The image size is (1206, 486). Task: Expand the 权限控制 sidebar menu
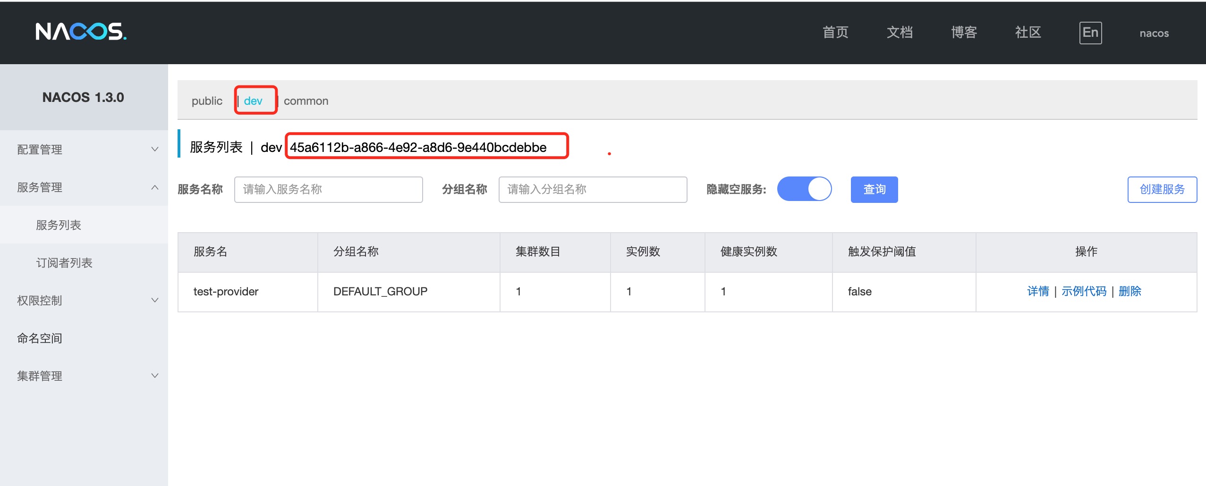coord(84,300)
